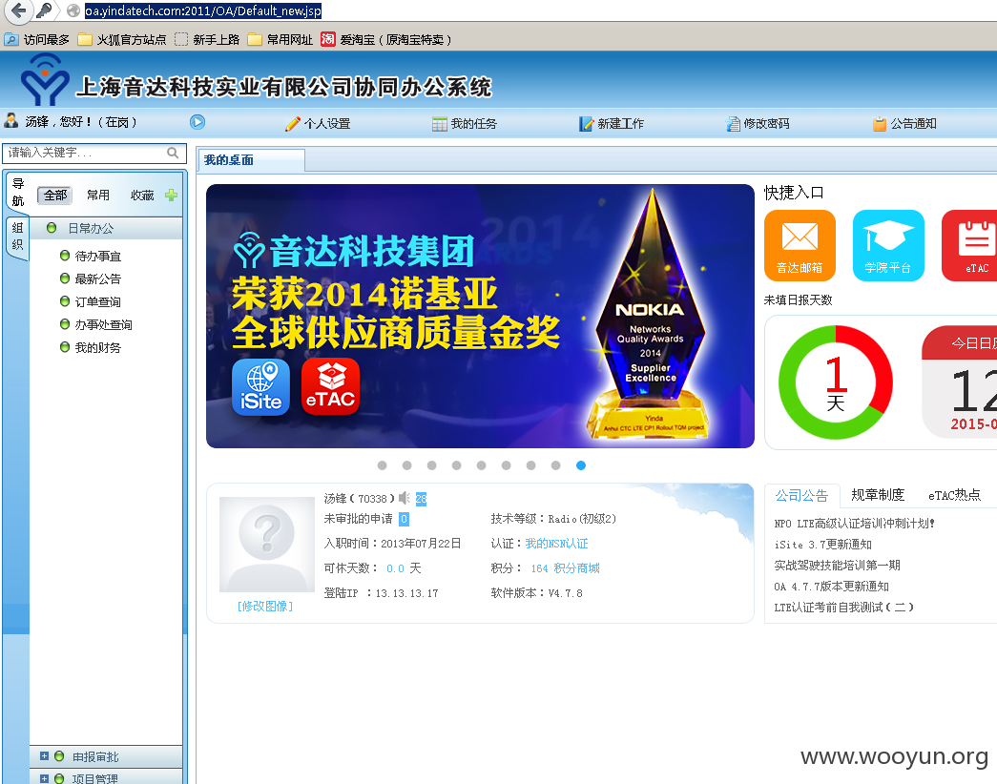Open 爱淘宝 bookmark
The height and width of the screenshot is (784, 997).
[386, 39]
